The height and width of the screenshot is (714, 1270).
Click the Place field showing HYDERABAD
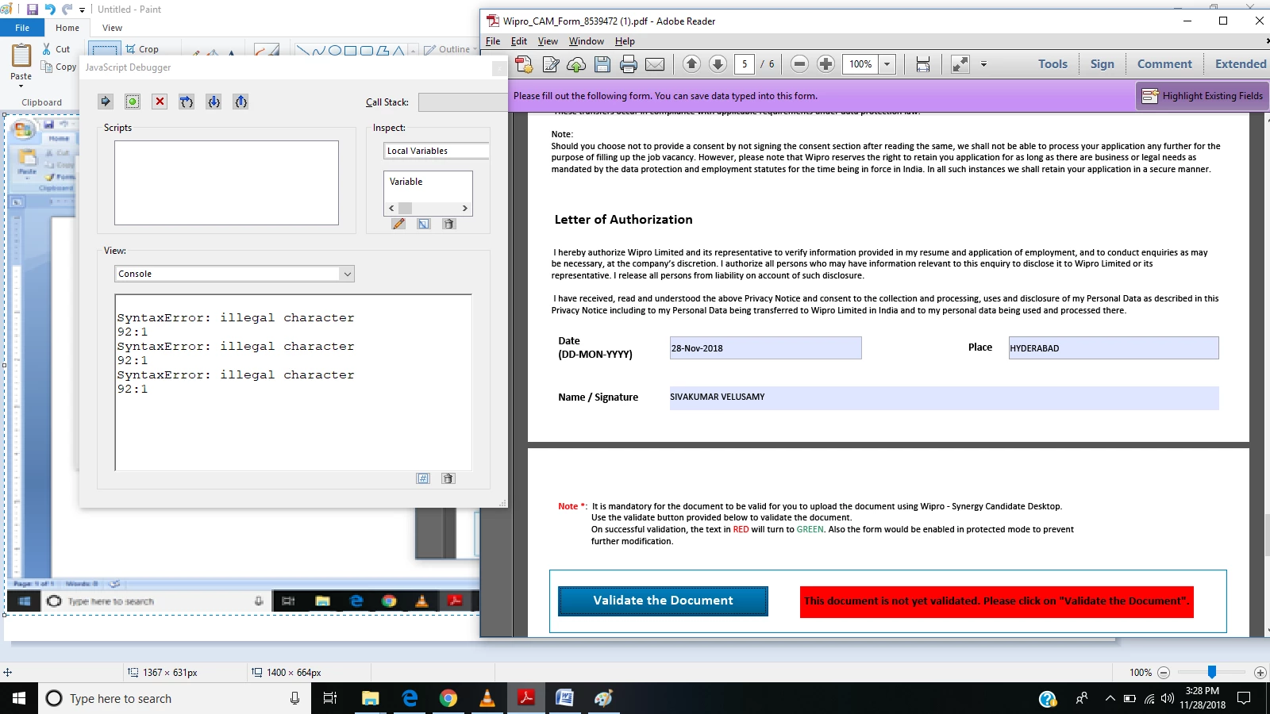[x=1114, y=348]
